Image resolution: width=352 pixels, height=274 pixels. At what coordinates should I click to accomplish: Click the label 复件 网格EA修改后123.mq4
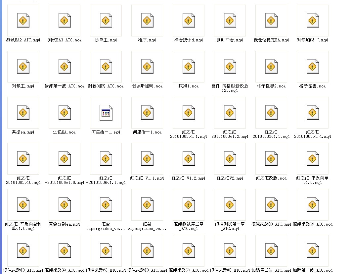(x=230, y=88)
